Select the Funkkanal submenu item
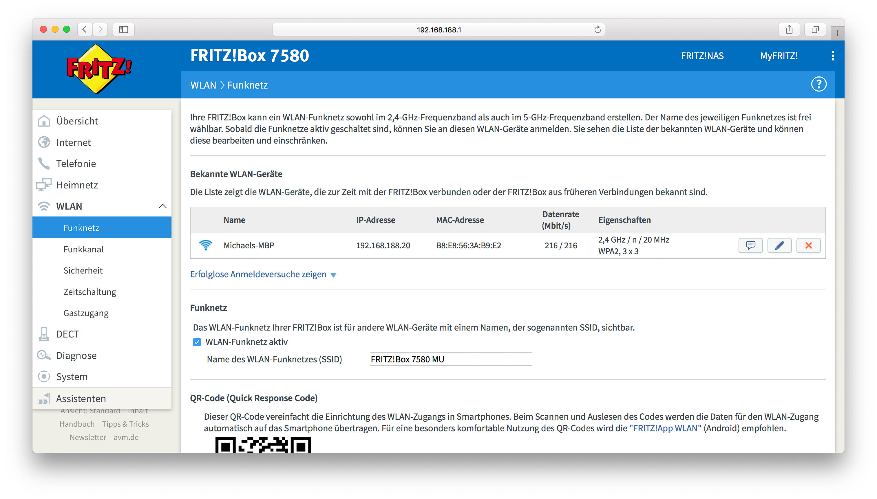Viewport: 877px width, 499px height. pos(102,249)
